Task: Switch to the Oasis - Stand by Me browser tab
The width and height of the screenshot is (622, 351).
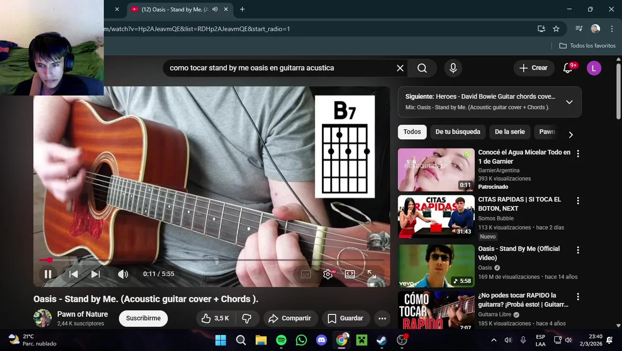Action: 174,9
